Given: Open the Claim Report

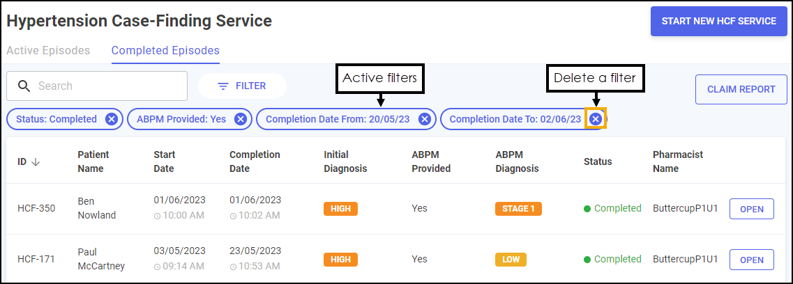Looking at the screenshot, I should tap(741, 89).
